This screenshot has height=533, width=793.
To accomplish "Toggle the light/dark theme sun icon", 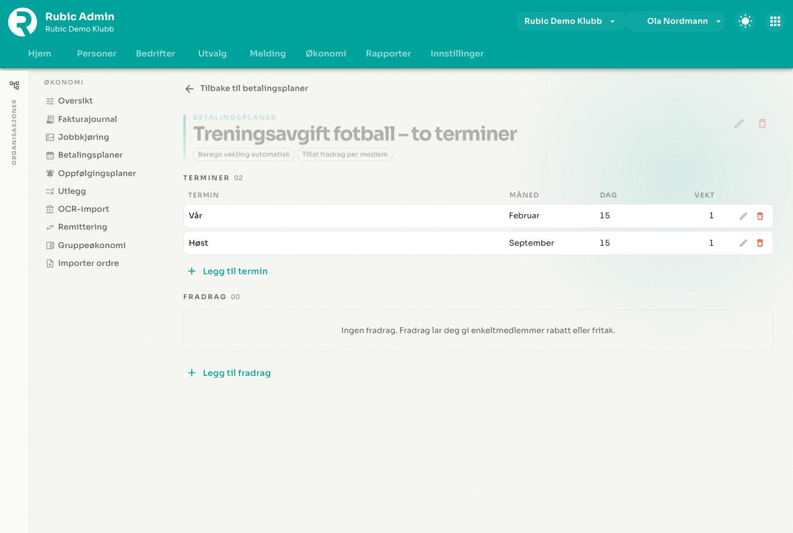I will pos(745,21).
